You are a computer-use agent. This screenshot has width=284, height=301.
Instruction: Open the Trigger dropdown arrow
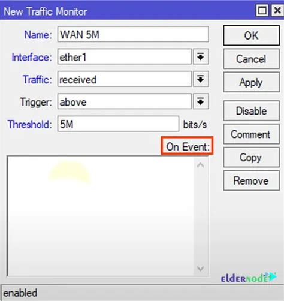tap(201, 101)
